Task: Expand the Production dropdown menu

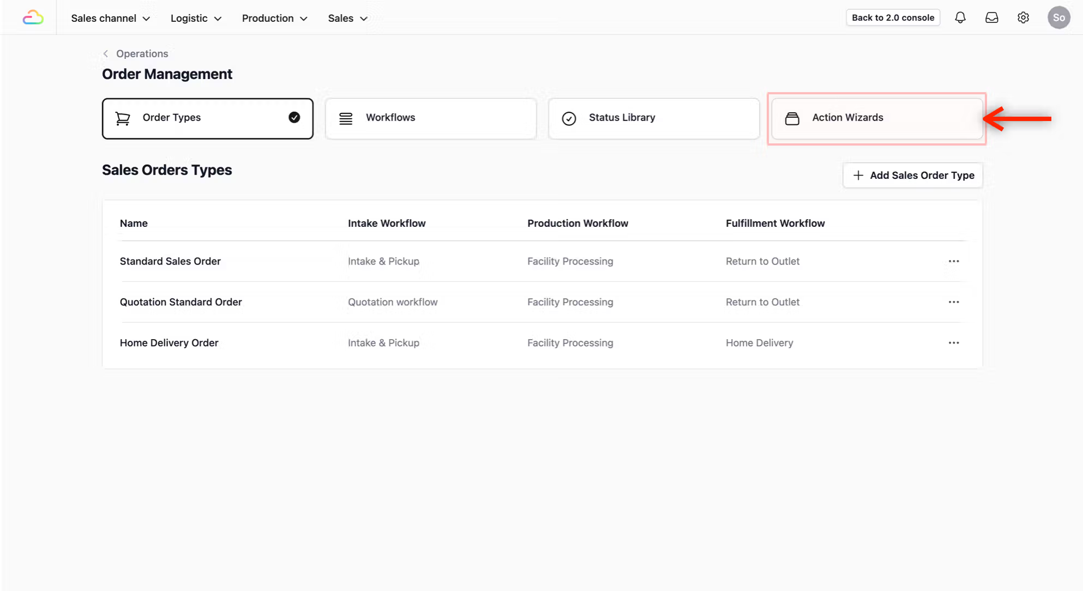Action: pyautogui.click(x=274, y=19)
